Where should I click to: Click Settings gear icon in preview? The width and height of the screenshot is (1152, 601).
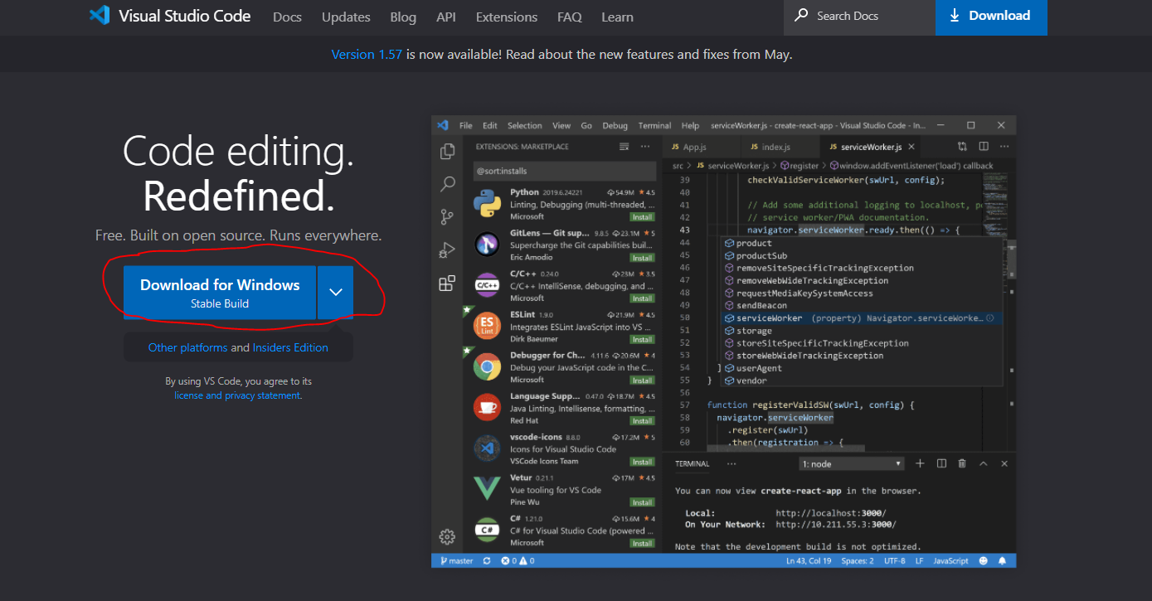coord(447,536)
